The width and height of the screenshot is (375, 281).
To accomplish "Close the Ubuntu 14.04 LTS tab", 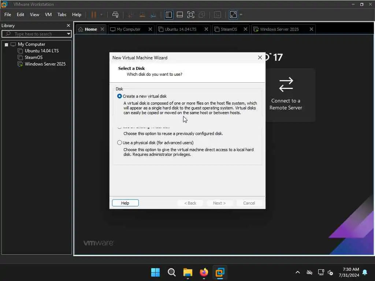I will (206, 29).
